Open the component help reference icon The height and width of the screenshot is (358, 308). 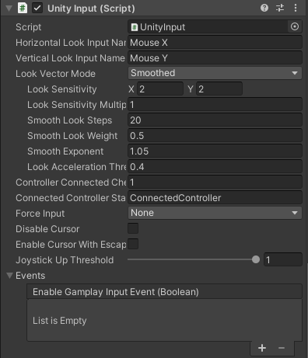(264, 8)
